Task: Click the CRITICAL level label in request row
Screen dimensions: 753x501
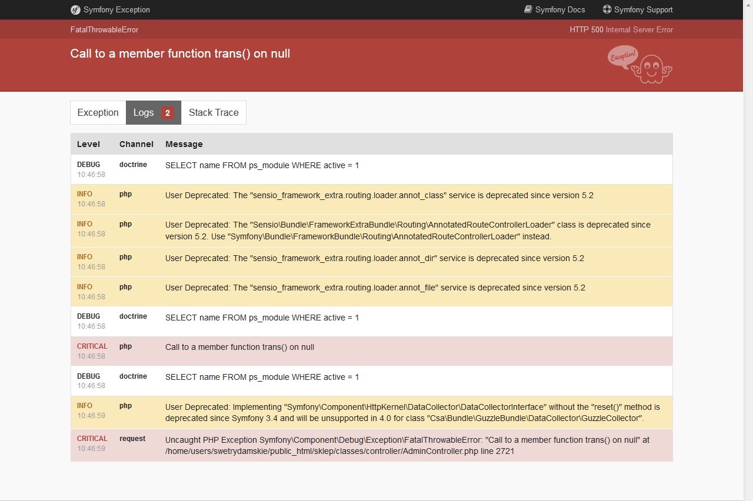Action: (x=92, y=439)
